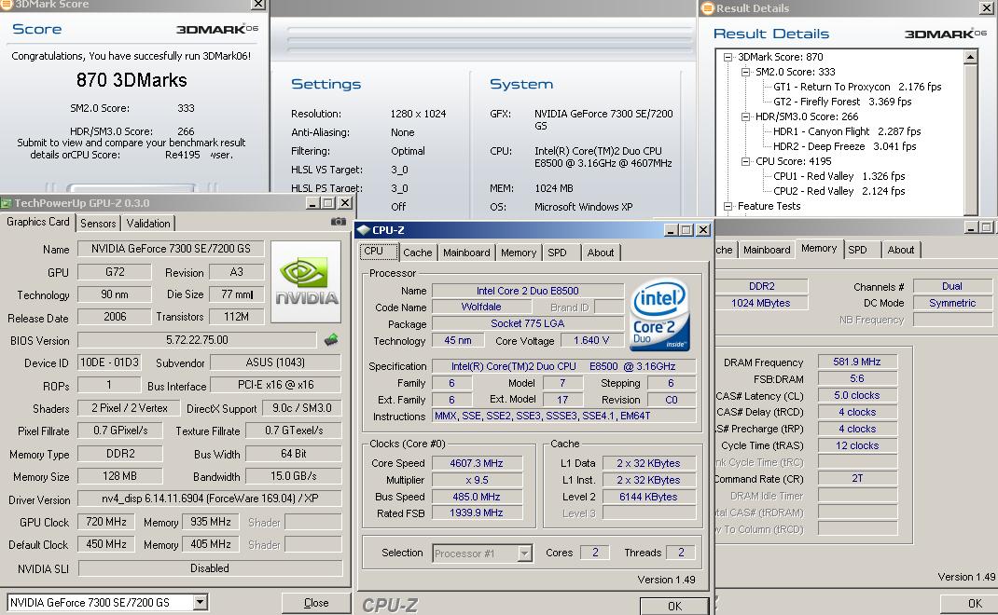The width and height of the screenshot is (998, 615).
Task: Click OK in the front CPU-Z window
Action: 674,606
